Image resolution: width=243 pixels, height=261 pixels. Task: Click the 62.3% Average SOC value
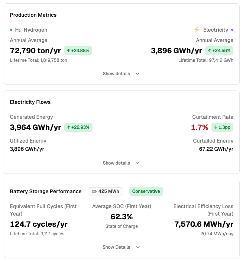121,217
